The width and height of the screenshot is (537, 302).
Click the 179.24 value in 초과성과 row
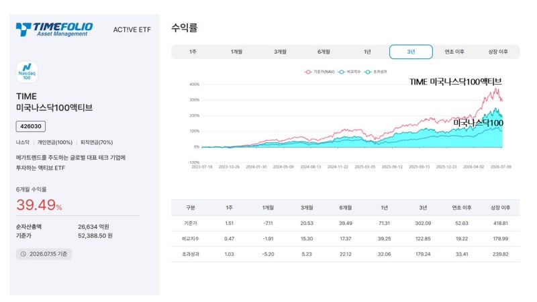[x=423, y=254]
